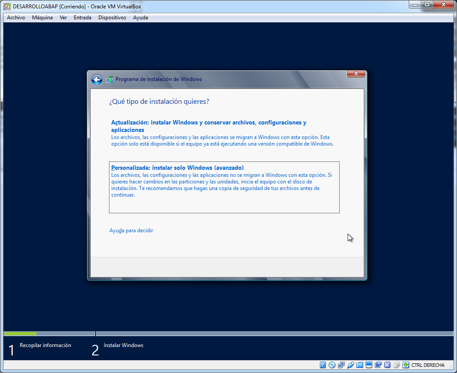The height and width of the screenshot is (373, 457).
Task: Click the display monitor status icon
Action: click(369, 365)
